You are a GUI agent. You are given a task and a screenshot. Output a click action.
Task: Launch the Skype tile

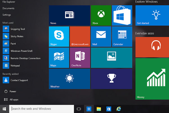coord(59,36)
